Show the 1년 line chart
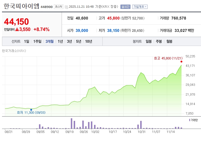Image resolution: width=201 pixels, height=149 pixels. click(x=60, y=41)
